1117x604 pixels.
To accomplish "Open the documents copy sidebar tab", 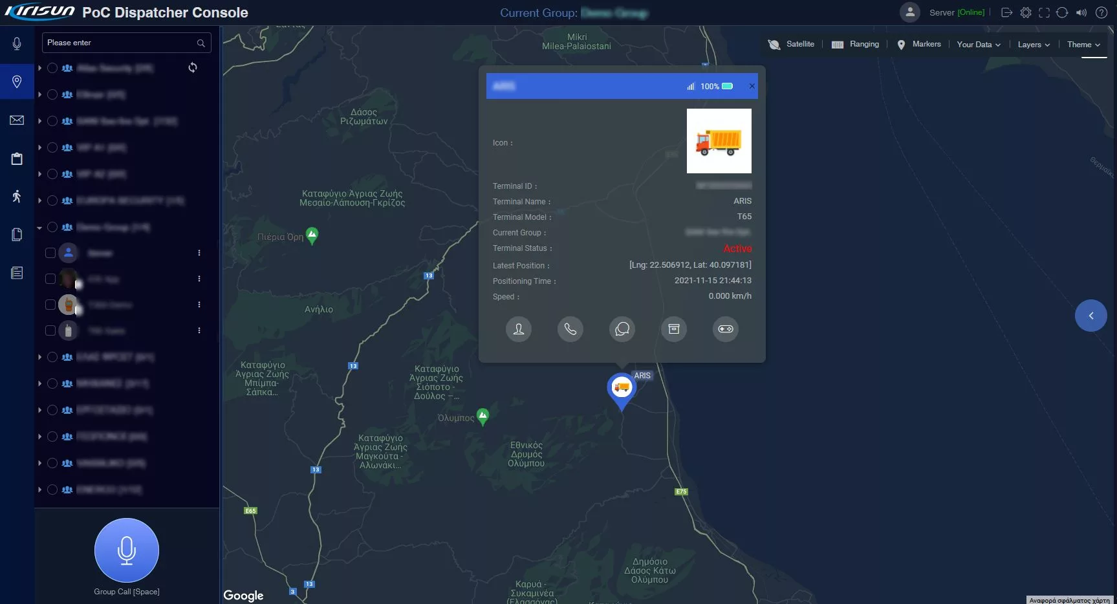I will 17,234.
